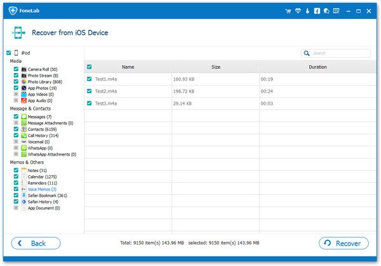Viewport: 381px width, 266px height.
Task: Toggle the Photo Library checkbox
Action: [x=16, y=82]
